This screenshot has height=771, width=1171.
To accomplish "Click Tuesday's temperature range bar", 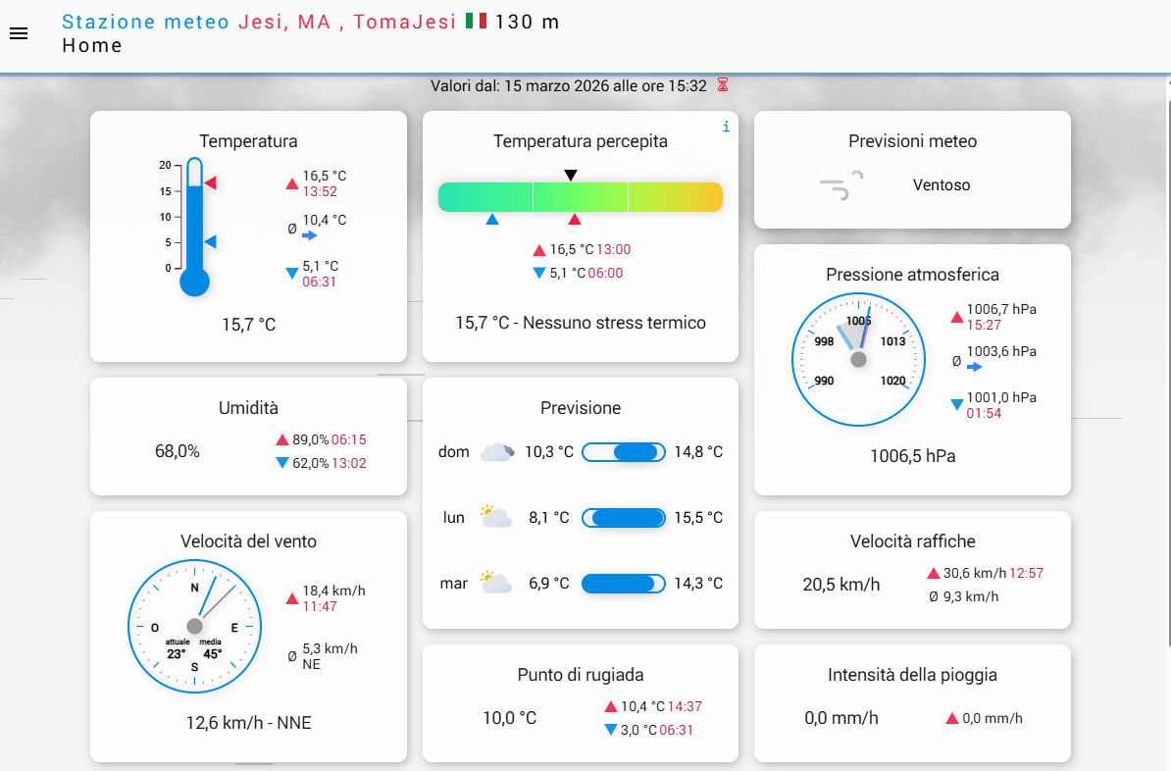I will click(x=624, y=583).
